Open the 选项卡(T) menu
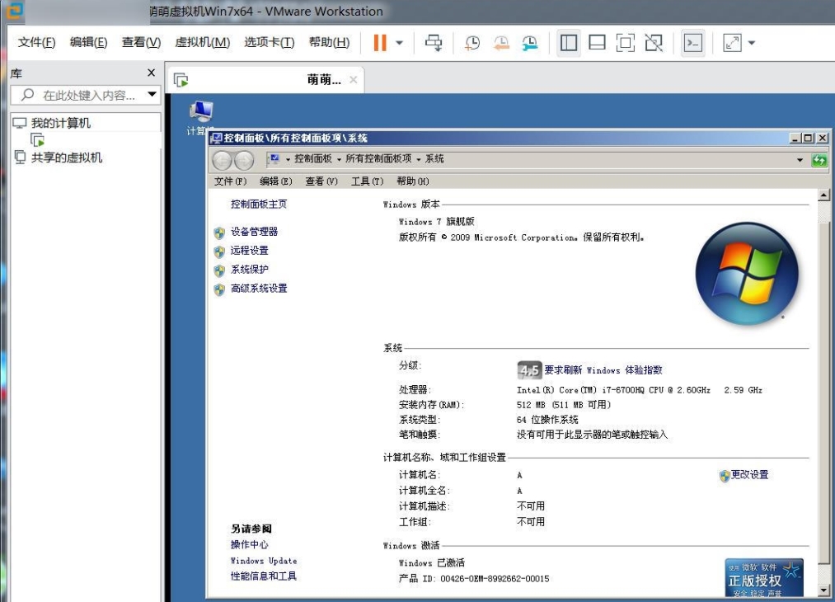This screenshot has height=602, width=835. pos(269,42)
